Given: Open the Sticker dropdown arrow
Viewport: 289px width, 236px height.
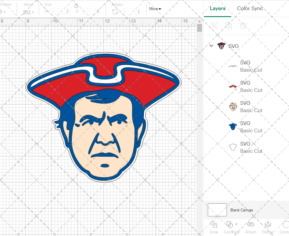Looking at the screenshot, I should [4, 12].
